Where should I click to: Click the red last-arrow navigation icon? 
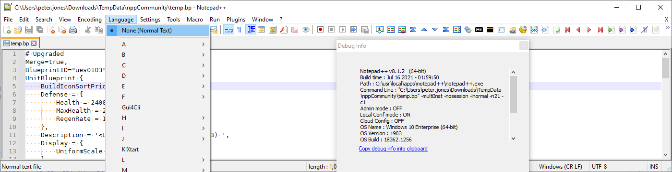point(600,30)
